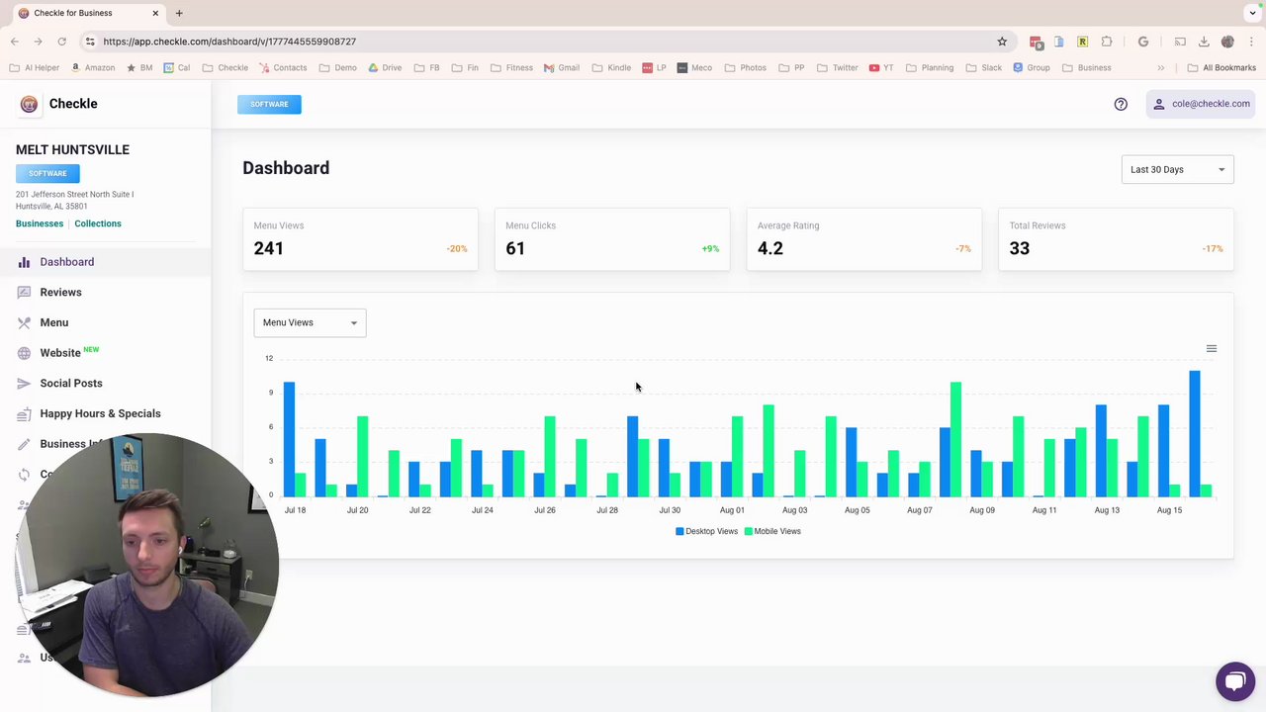Expand the Last 30 Days date dropdown
This screenshot has width=1266, height=712.
(1177, 169)
